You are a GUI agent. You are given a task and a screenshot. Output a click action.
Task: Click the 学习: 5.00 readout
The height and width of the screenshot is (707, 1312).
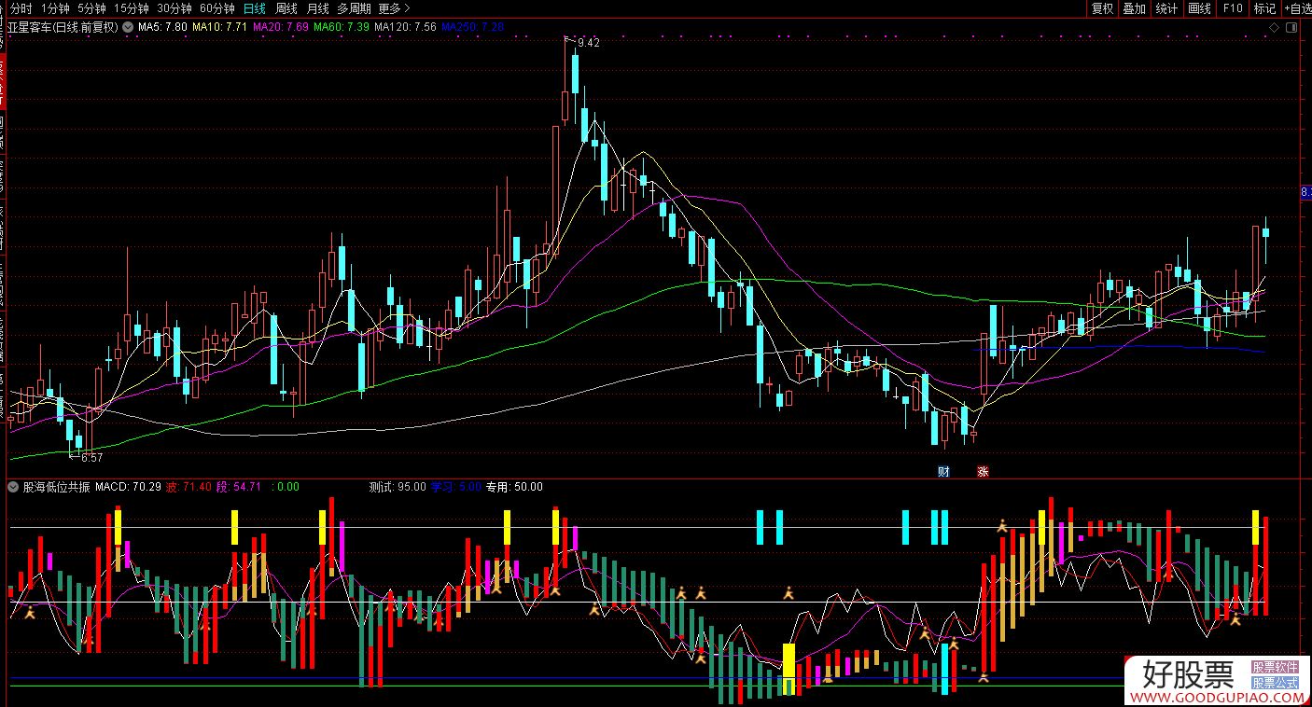456,487
